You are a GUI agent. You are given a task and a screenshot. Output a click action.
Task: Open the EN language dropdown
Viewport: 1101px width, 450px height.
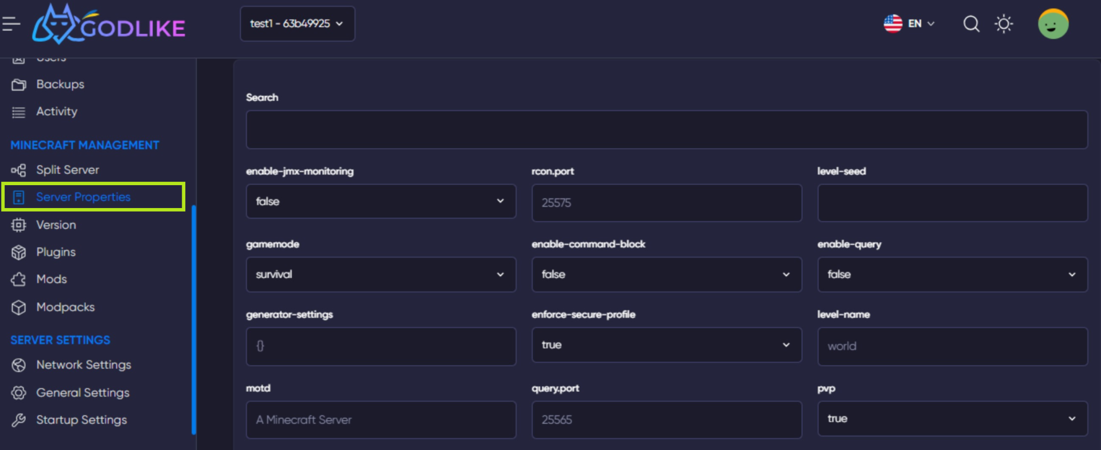click(909, 24)
